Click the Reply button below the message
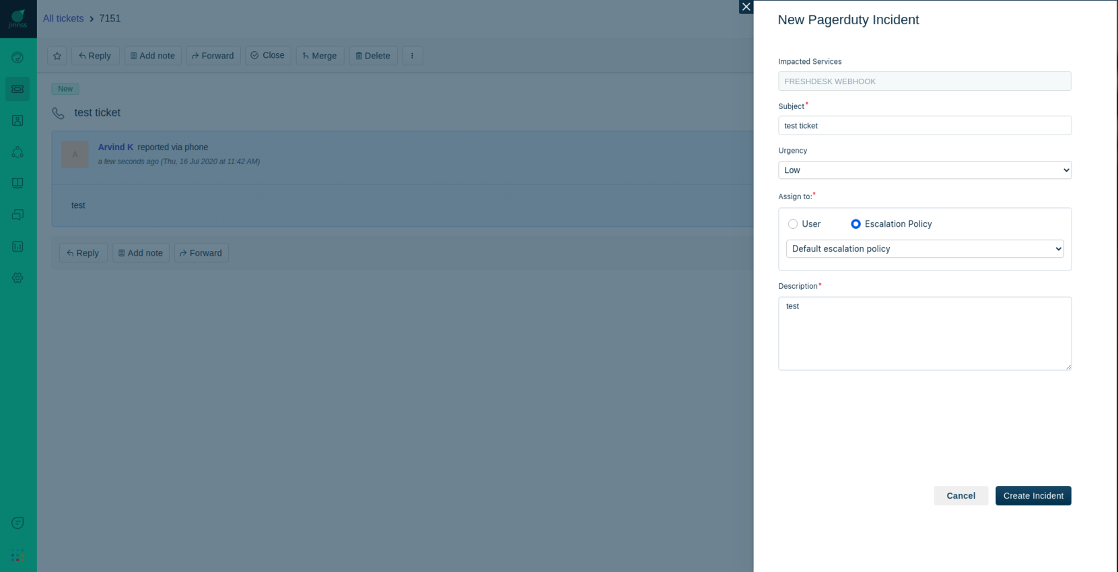This screenshot has height=572, width=1118. coord(83,253)
